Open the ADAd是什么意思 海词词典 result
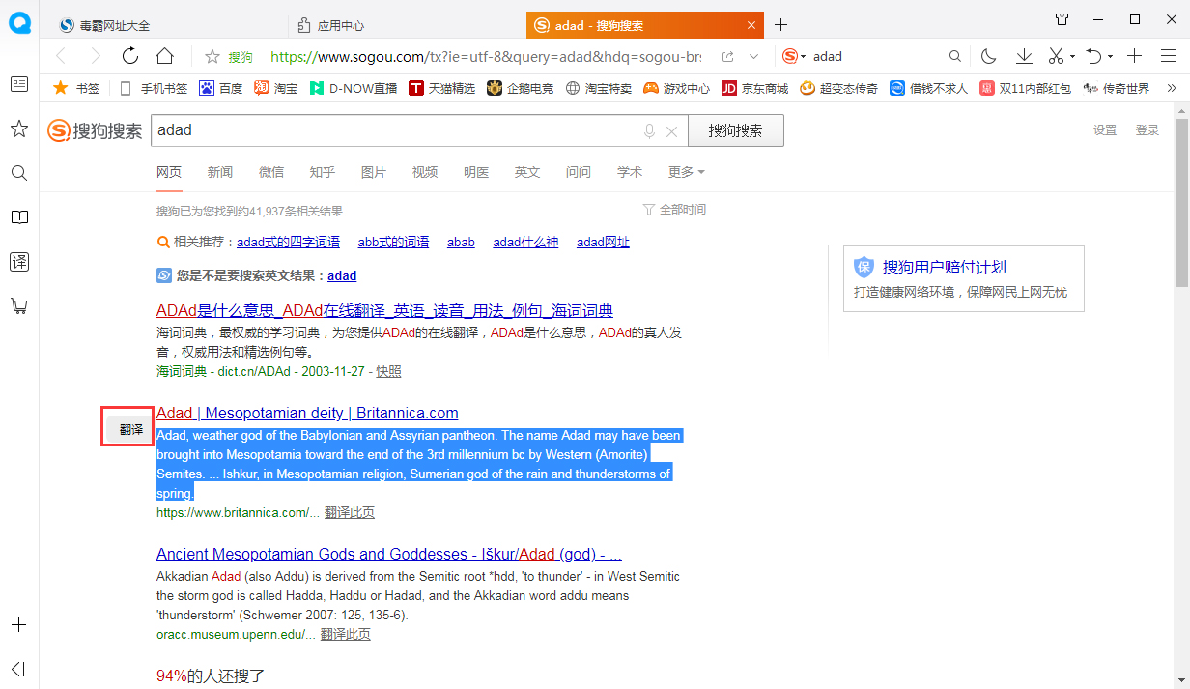The image size is (1190, 689). [x=384, y=311]
